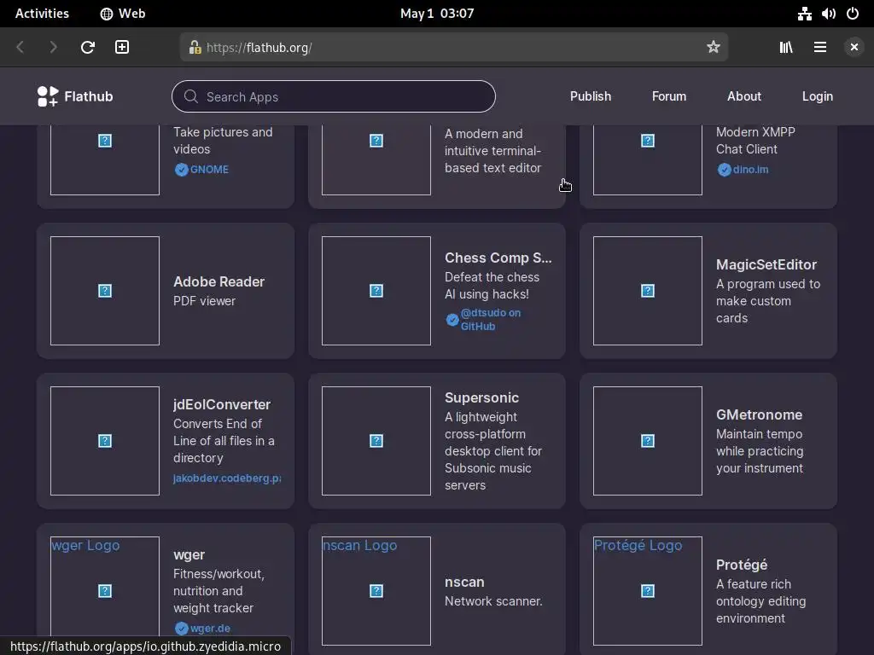Open the nscan app title
874x655 pixels.
point(464,582)
